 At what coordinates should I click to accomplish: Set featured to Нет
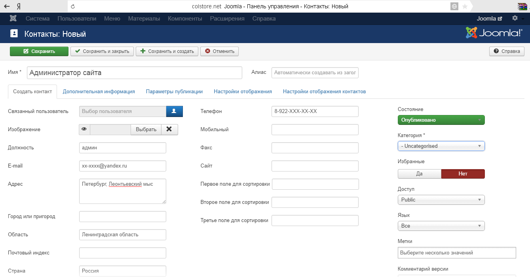pos(463,174)
